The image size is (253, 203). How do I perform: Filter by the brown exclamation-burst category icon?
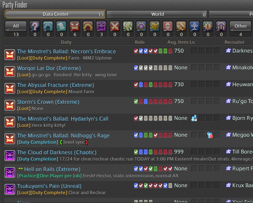tap(208, 26)
